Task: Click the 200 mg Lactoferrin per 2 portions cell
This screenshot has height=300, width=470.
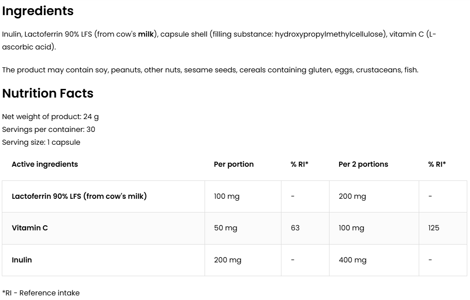Action: (352, 196)
